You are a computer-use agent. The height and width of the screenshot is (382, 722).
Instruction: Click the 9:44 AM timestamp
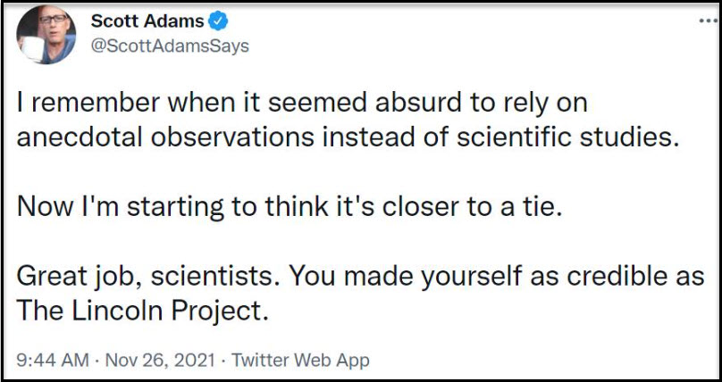53,360
